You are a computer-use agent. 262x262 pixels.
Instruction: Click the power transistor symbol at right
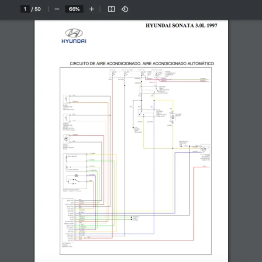coord(204,150)
